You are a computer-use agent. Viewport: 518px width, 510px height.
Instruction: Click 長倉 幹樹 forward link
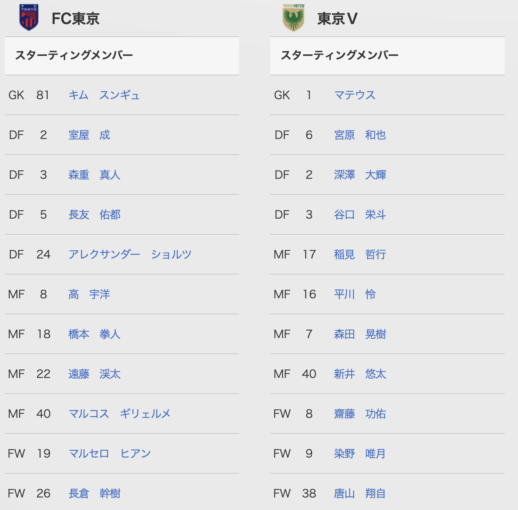tap(95, 493)
